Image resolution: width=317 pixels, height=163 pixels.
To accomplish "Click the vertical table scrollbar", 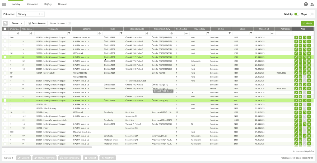I will pos(315,63).
